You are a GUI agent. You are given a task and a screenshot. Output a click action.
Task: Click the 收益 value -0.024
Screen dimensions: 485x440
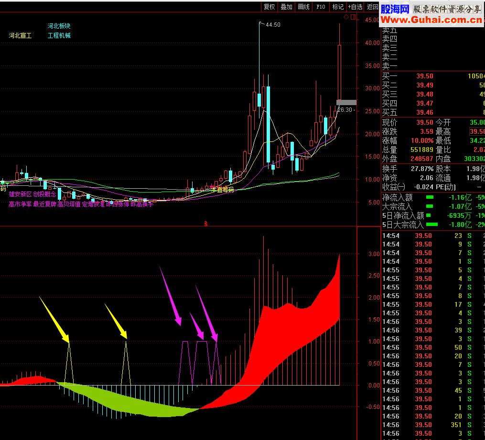coord(424,187)
